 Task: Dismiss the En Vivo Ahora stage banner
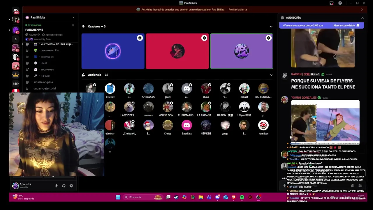coord(73,25)
